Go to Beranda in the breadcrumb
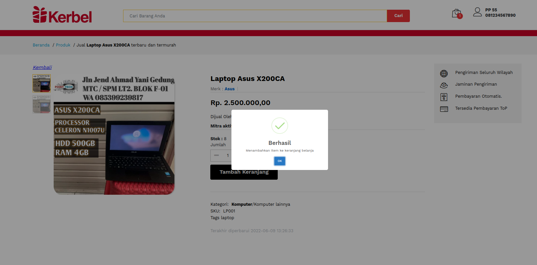The width and height of the screenshot is (537, 265). (x=41, y=45)
